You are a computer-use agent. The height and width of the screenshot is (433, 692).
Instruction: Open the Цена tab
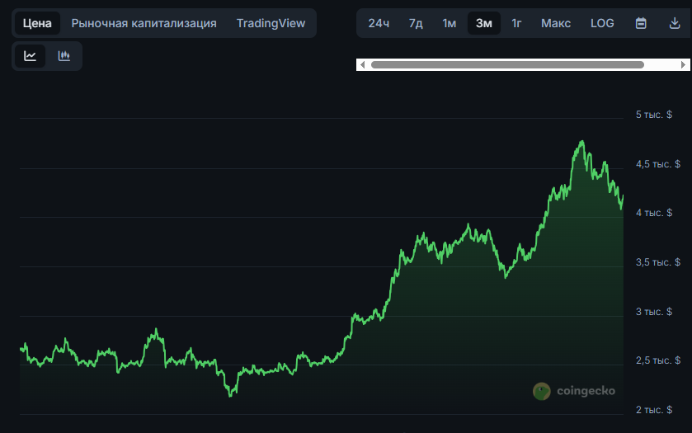click(x=37, y=23)
